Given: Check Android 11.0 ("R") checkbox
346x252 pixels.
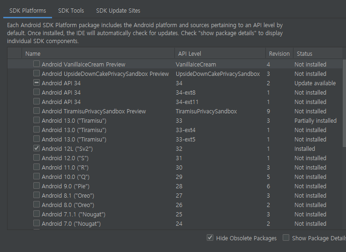Looking at the screenshot, I should pyautogui.click(x=37, y=167).
